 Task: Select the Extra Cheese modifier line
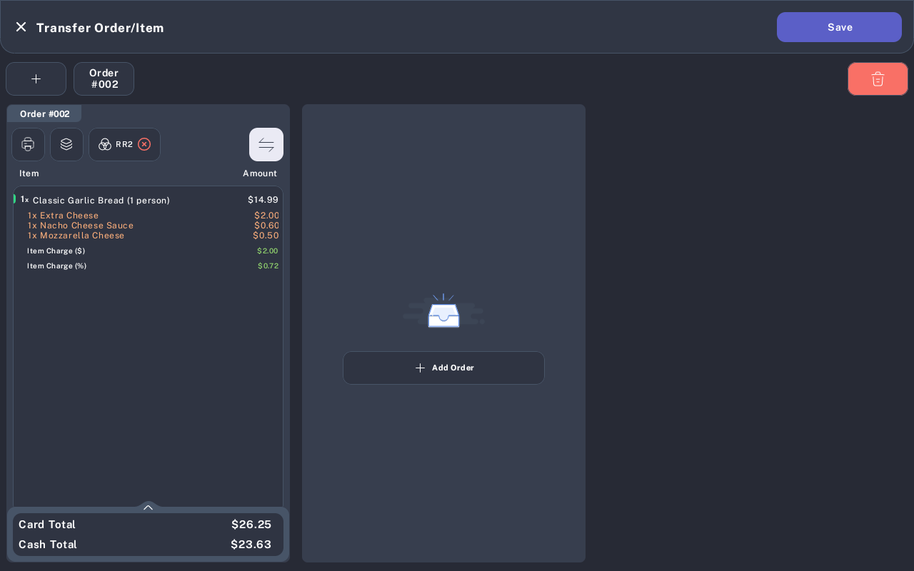pos(153,216)
